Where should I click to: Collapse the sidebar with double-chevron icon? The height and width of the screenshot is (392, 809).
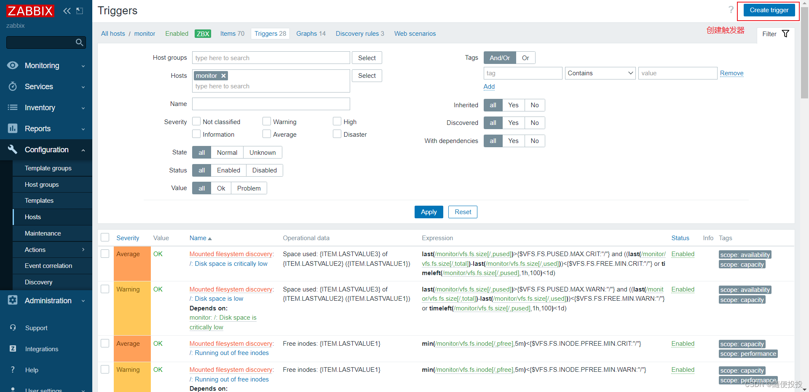click(x=67, y=11)
